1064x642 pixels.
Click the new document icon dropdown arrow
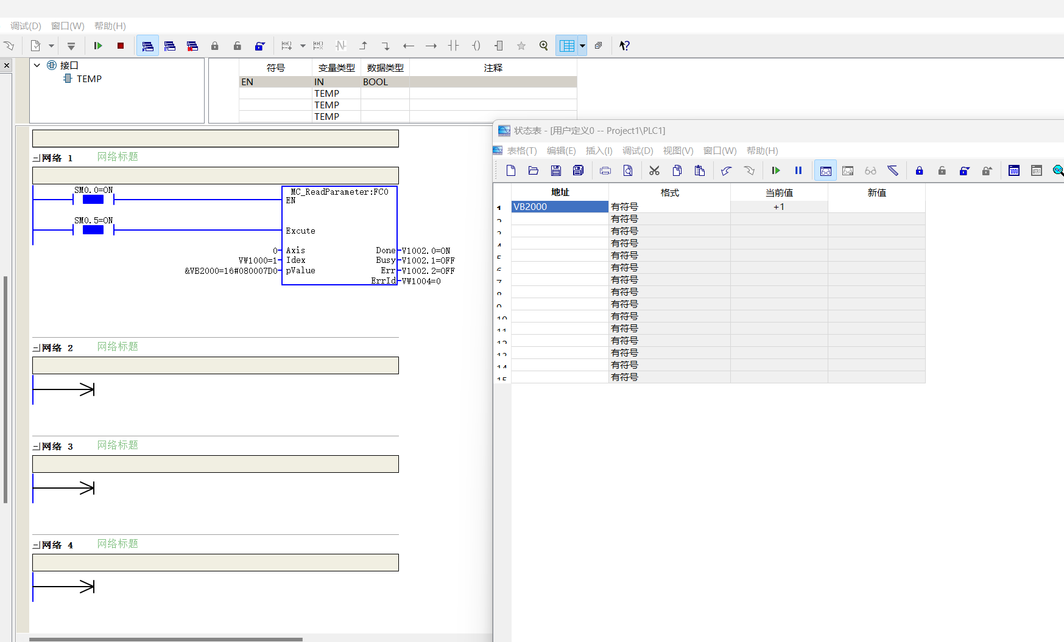[x=51, y=46]
